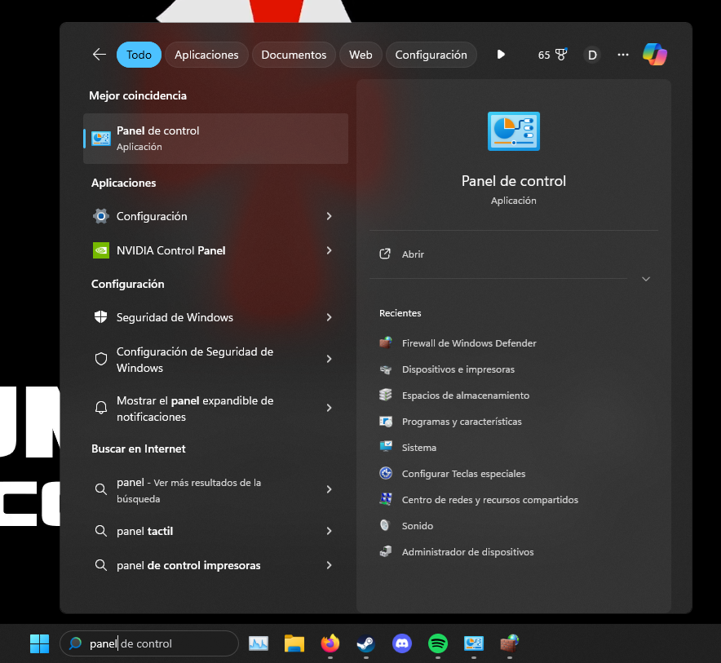Click the outlined shield icon
Screen dimensions: 721x663
pyautogui.click(x=100, y=359)
